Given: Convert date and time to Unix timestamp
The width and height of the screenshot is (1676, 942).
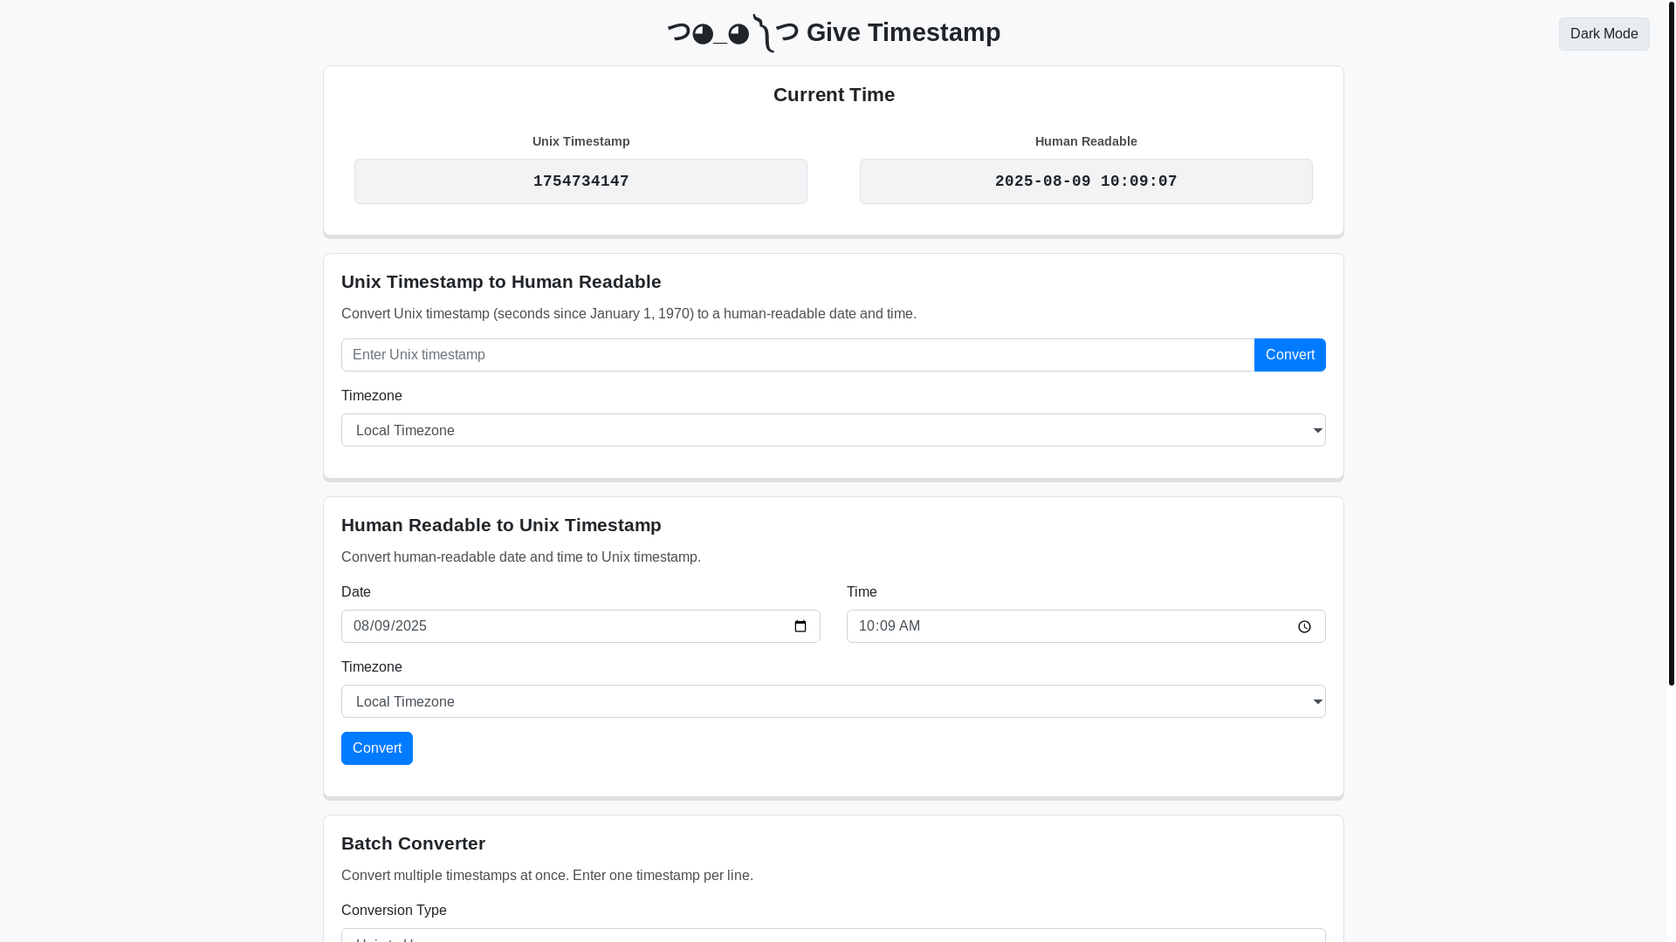Looking at the screenshot, I should click(x=377, y=748).
